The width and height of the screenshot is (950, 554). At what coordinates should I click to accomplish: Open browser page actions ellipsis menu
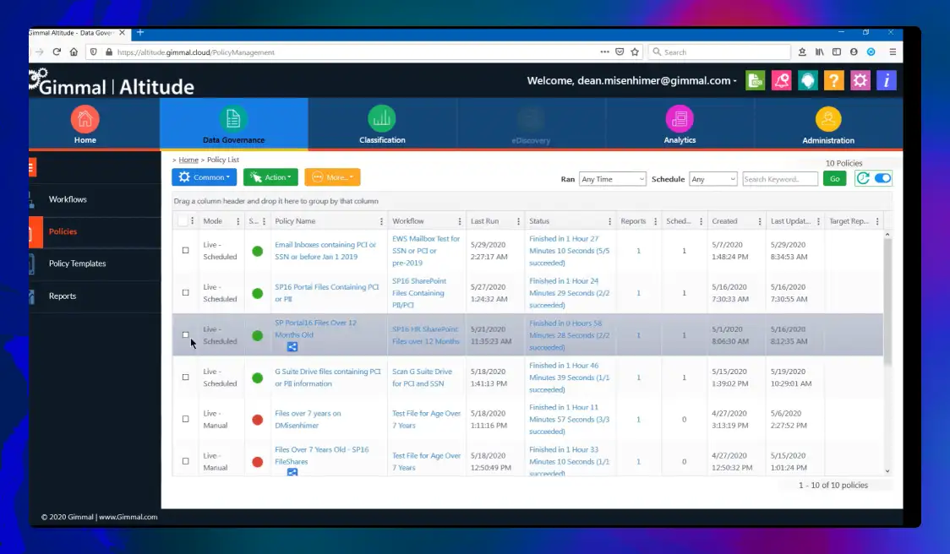tap(604, 52)
